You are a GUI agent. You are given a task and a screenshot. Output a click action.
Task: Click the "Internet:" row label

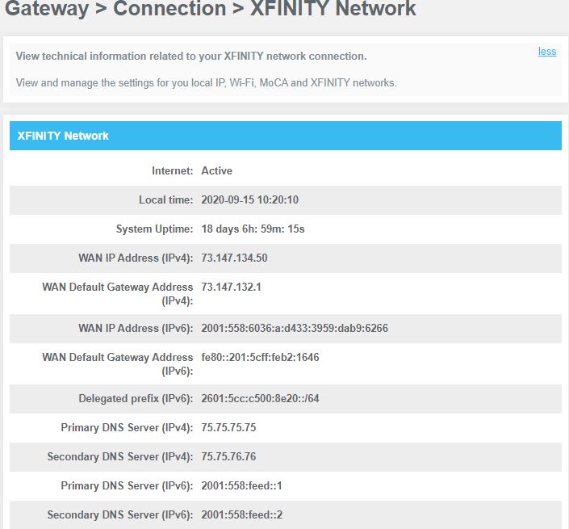[172, 171]
